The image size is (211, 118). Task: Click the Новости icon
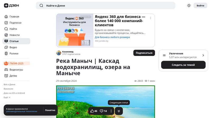pos(6,35)
